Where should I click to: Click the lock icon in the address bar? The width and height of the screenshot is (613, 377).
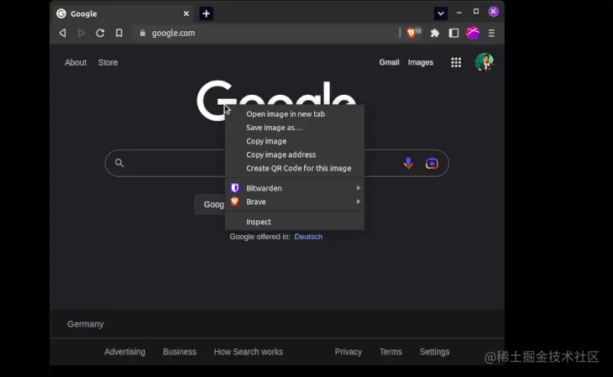(x=143, y=34)
